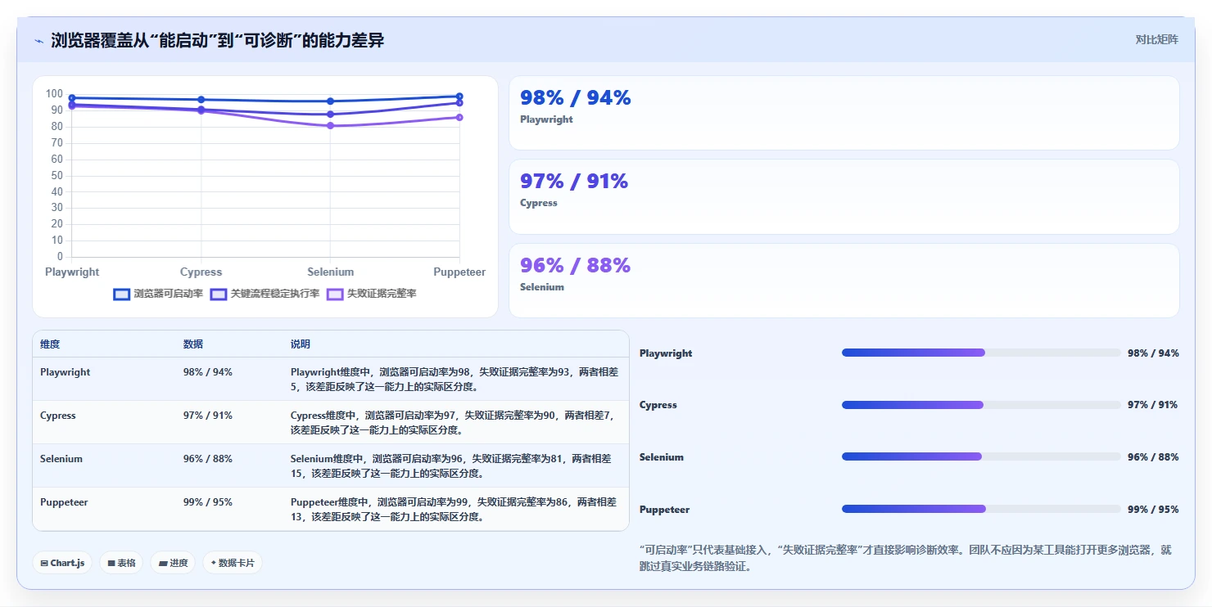This screenshot has height=607, width=1212.
Task: Click the Playwright progress bar
Action: (981, 353)
